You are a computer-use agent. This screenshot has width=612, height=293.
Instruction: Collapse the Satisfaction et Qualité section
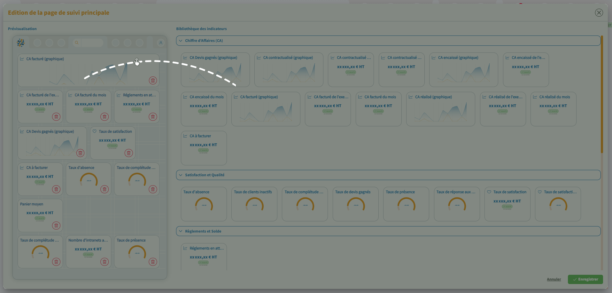[181, 175]
